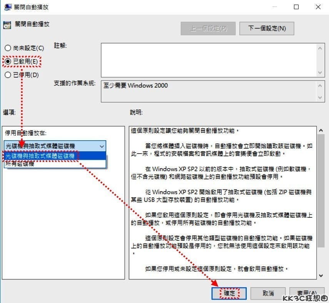This screenshot has height=303, width=329.
Task: Click the 停用自動播放在: label
Action: [x=26, y=133]
